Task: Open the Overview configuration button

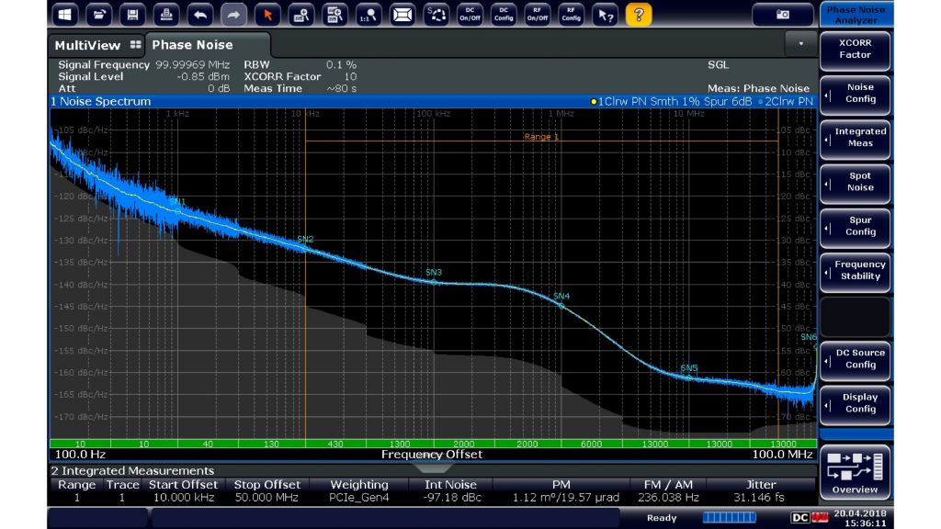Action: [x=855, y=472]
